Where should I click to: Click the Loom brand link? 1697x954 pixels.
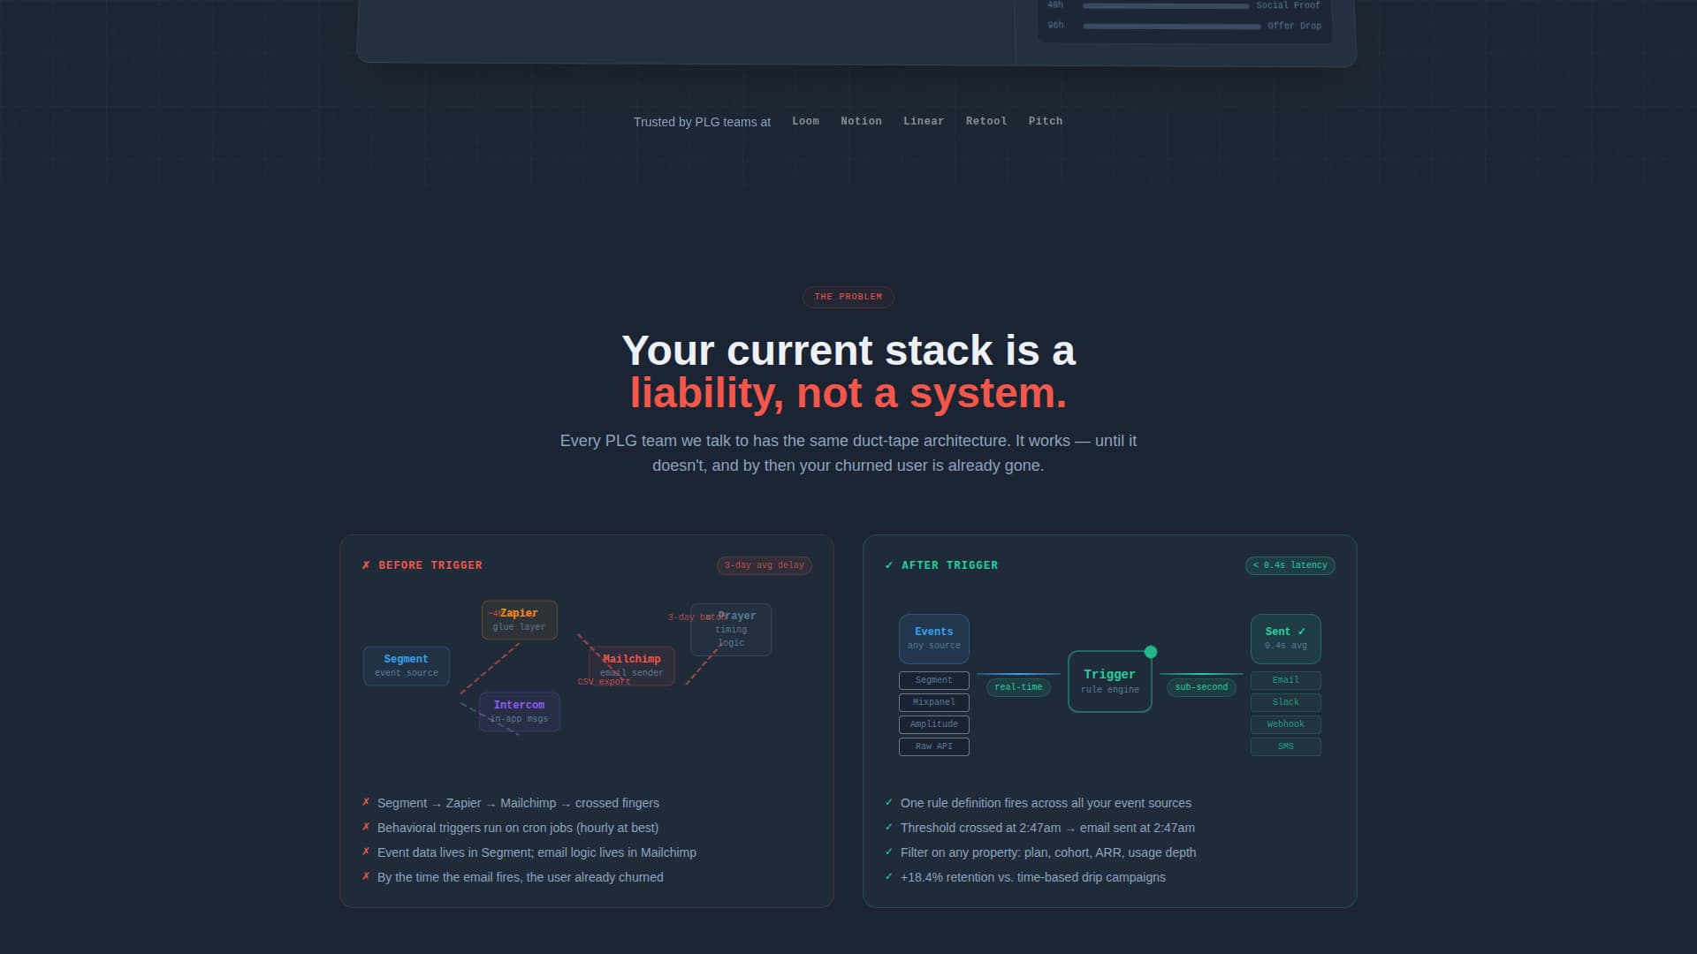[x=805, y=121]
